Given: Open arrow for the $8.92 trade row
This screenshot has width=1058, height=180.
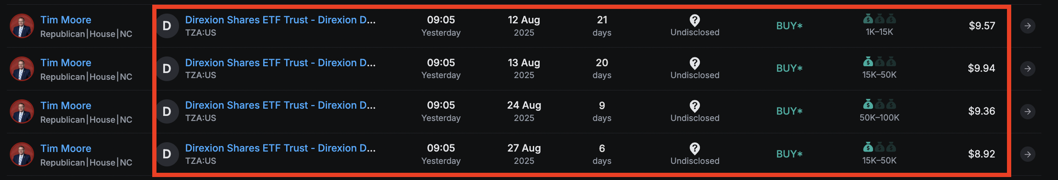Looking at the screenshot, I should (x=1027, y=154).
